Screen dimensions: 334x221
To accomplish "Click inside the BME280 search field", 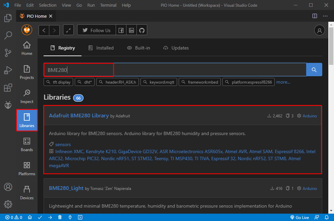I will pos(78,69).
